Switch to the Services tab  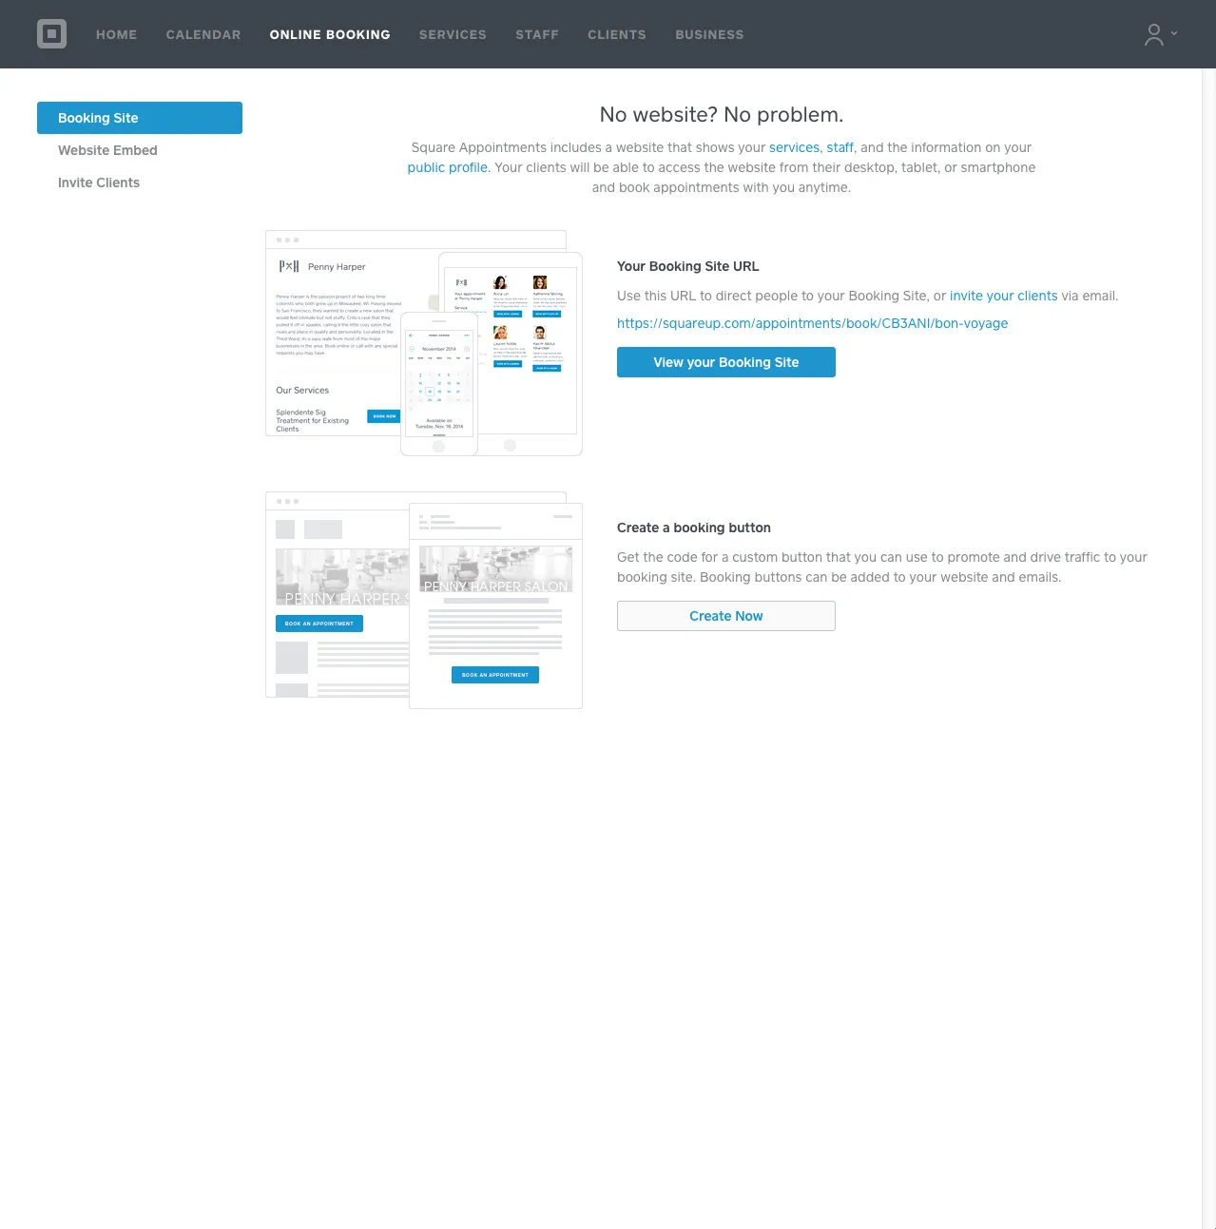pyautogui.click(x=453, y=34)
